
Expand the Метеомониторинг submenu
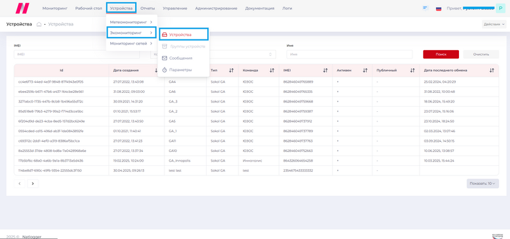tap(131, 22)
